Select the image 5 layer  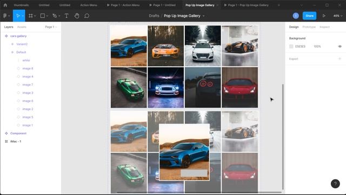pos(28,117)
